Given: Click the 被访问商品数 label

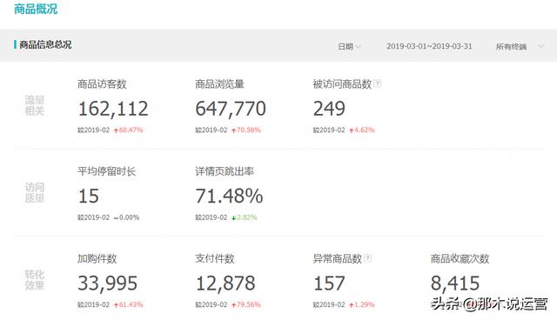Looking at the screenshot, I should pyautogui.click(x=342, y=84).
